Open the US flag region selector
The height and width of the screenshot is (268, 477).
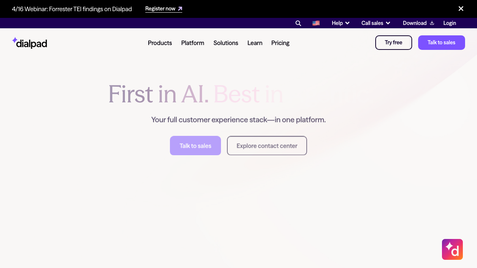point(316,23)
